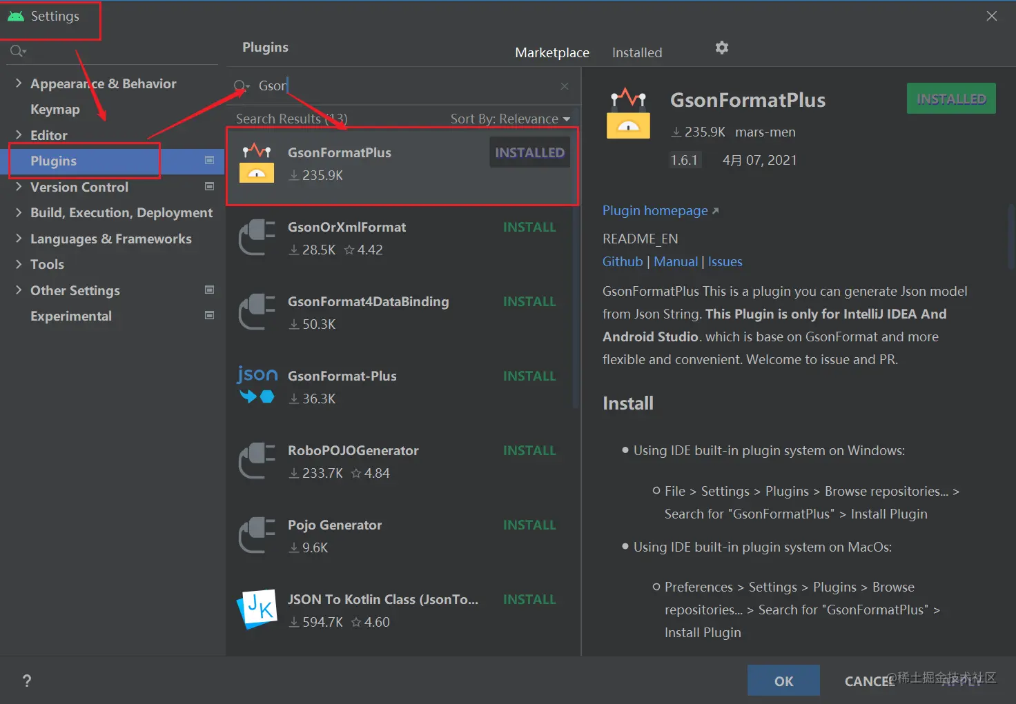The height and width of the screenshot is (704, 1016).
Task: Expand the Other Settings section
Action: [19, 290]
